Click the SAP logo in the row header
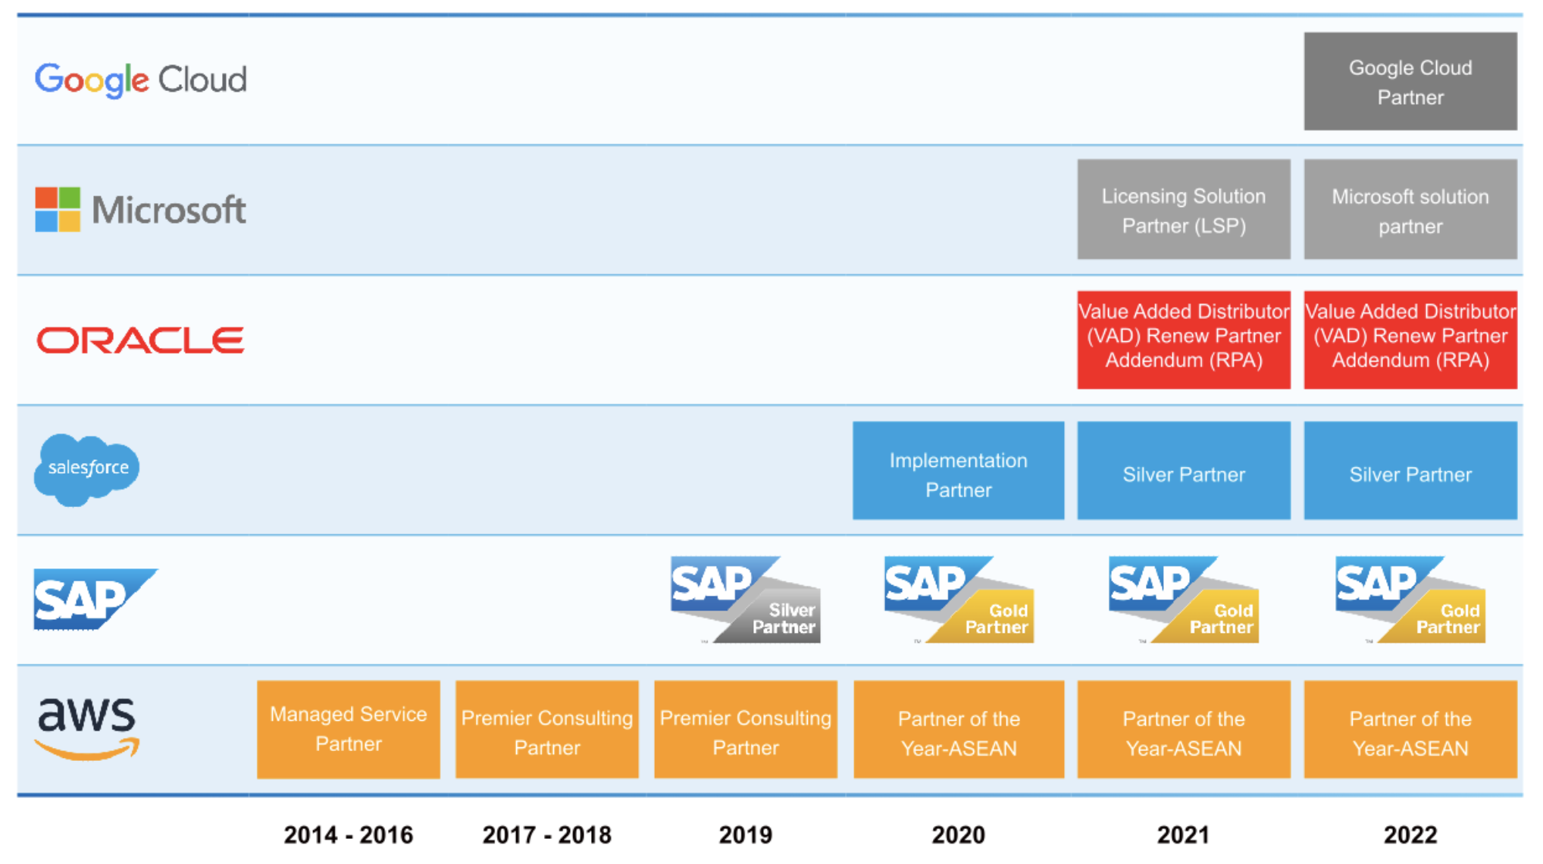The height and width of the screenshot is (864, 1543). (94, 599)
